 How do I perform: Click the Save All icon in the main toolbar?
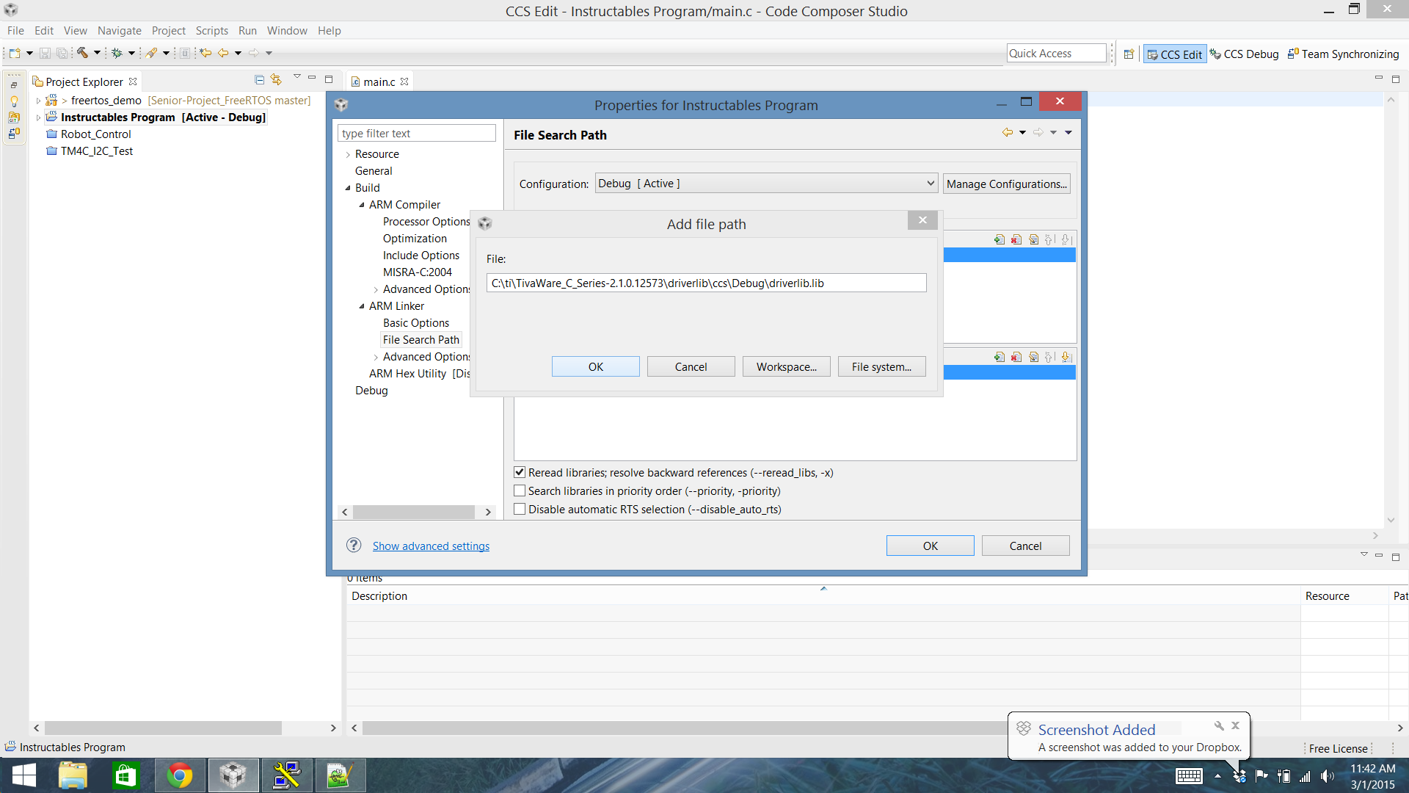click(62, 53)
